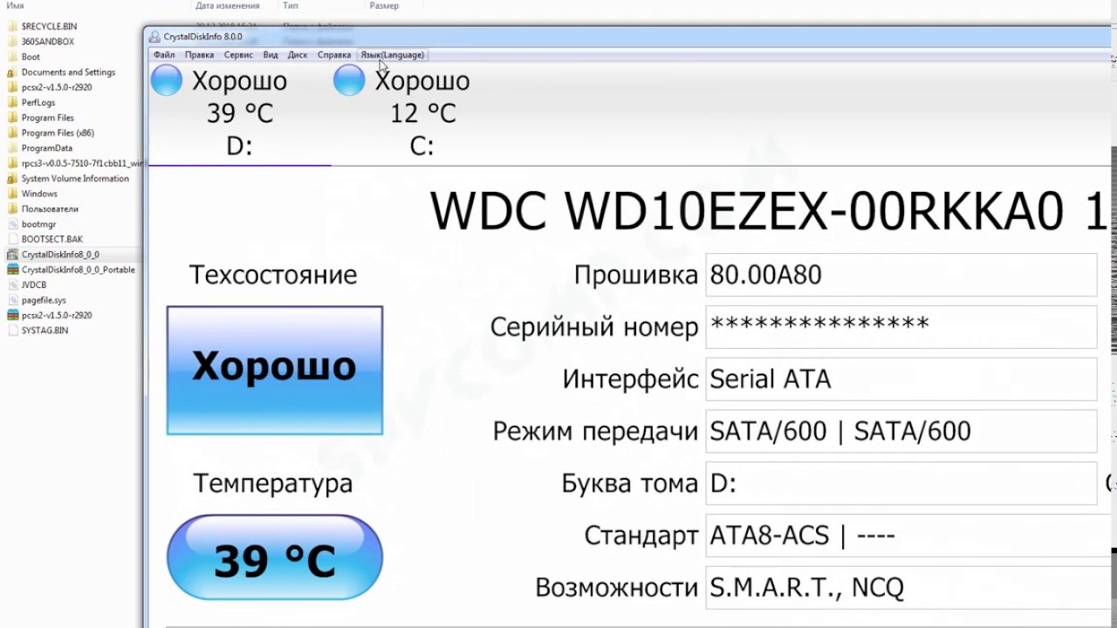
Task: Select the Пользователи folder in Explorer
Action: pos(50,209)
